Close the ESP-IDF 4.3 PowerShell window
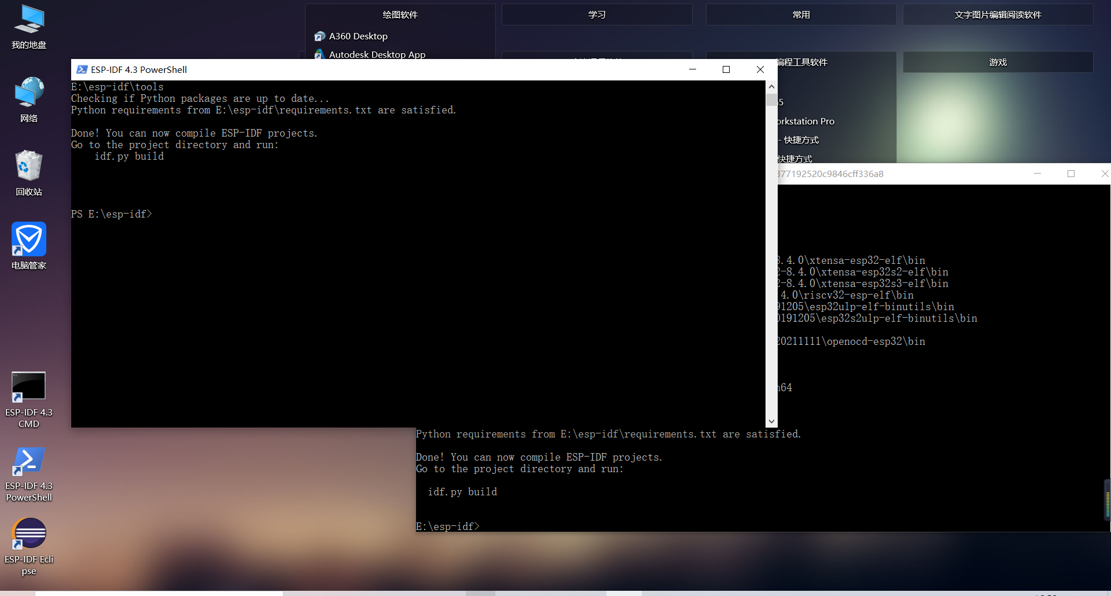Screen dimensions: 1111x596 point(760,69)
